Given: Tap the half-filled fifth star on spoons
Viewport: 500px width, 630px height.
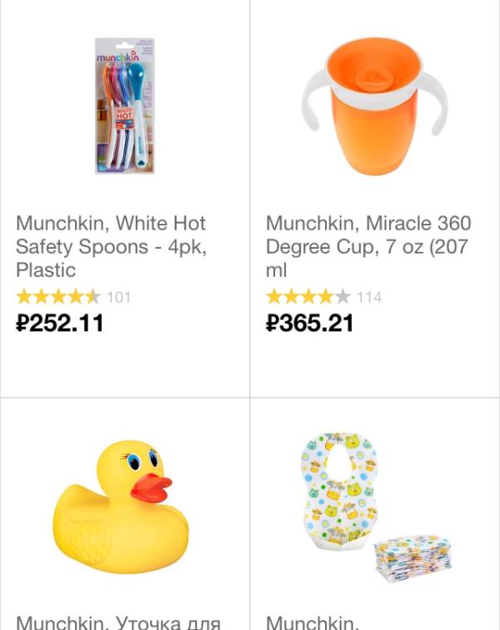Looking at the screenshot, I should click(x=92, y=297).
